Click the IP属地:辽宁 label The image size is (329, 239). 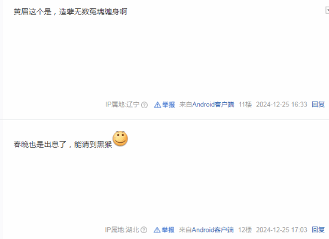tap(122, 105)
